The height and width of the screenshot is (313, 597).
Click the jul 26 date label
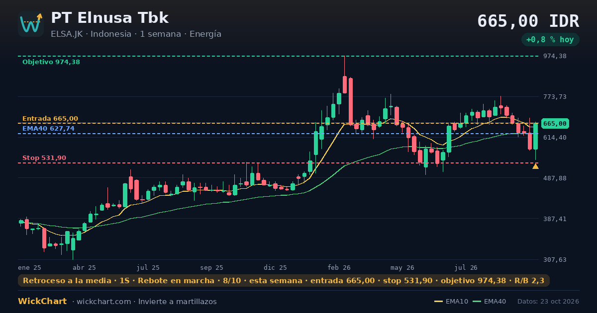(466, 268)
